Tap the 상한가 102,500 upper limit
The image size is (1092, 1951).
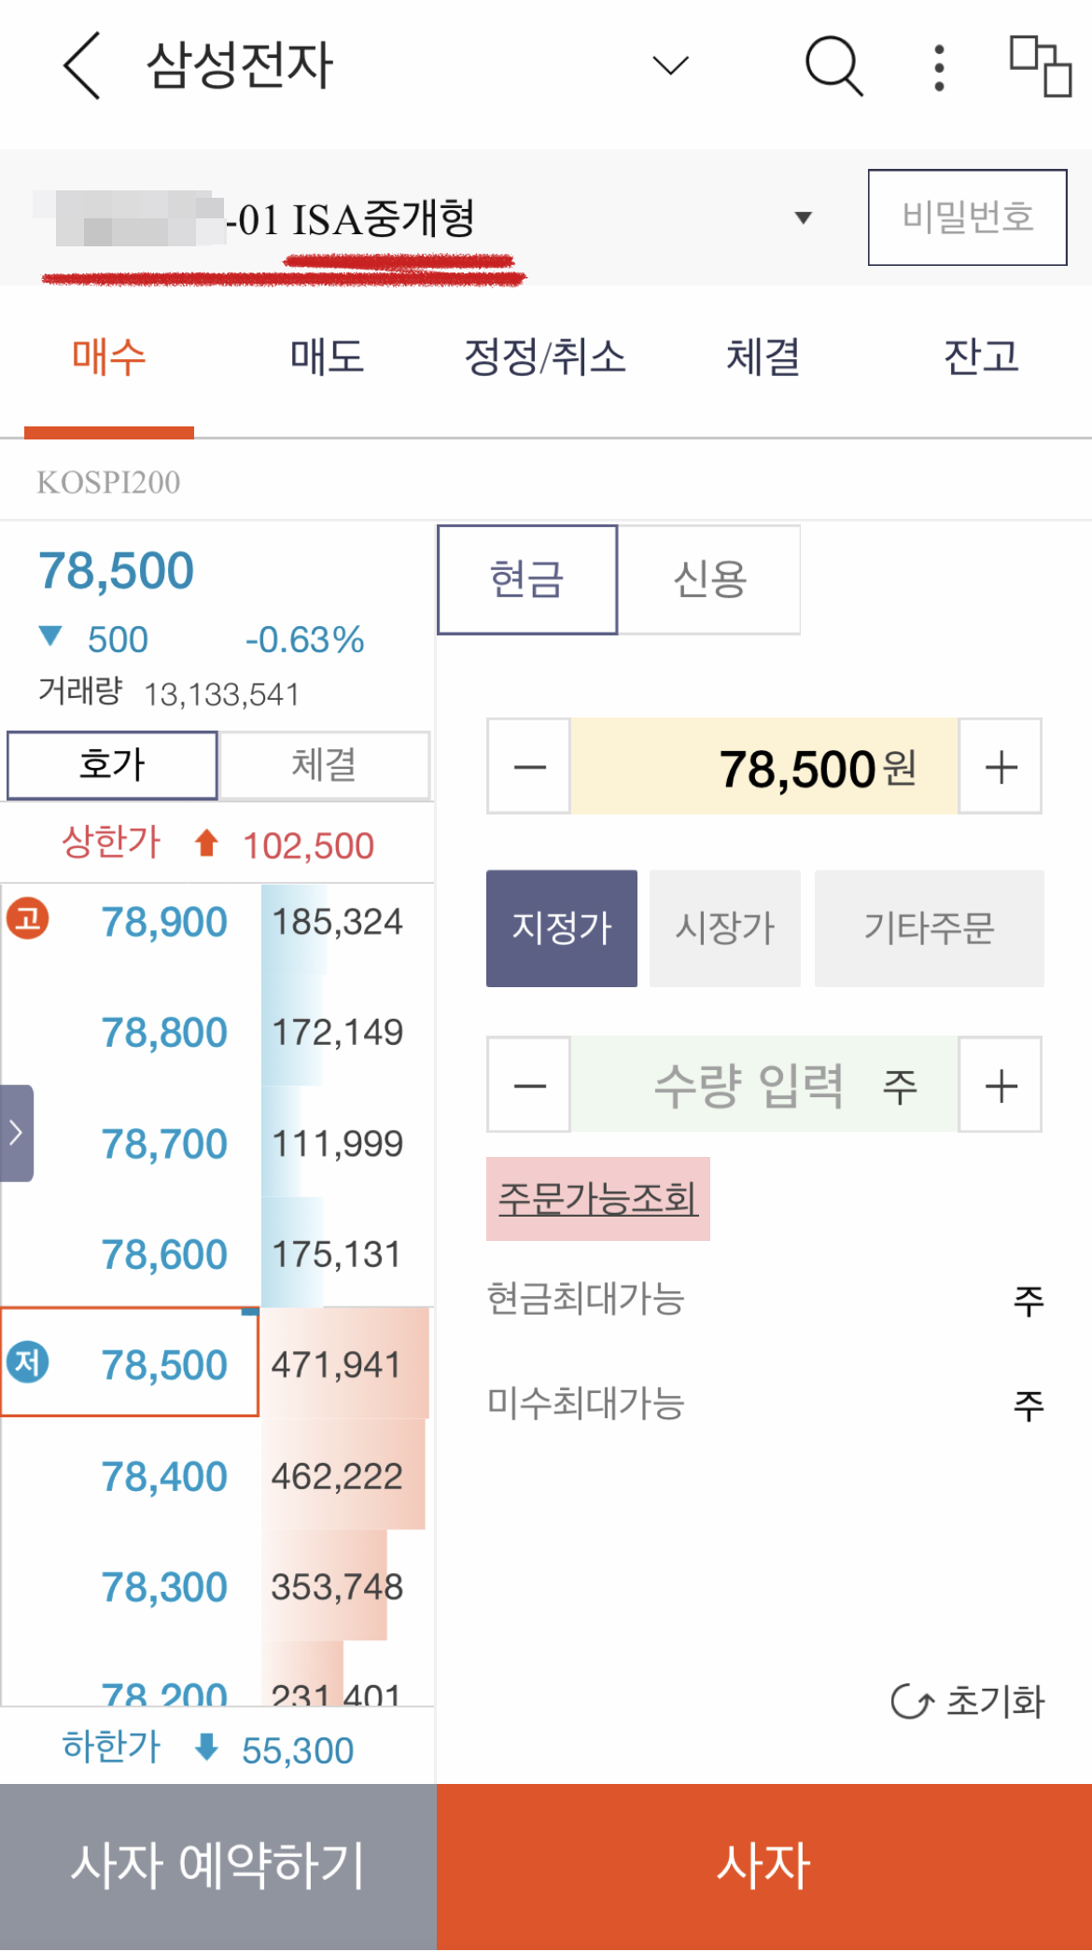217,844
